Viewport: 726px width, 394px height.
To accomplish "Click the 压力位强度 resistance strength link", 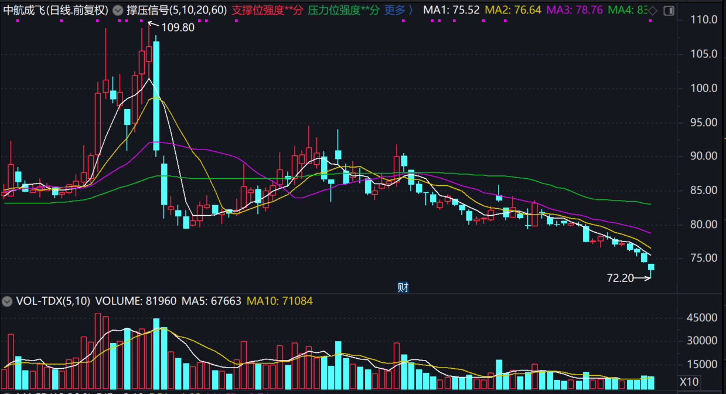I will [x=343, y=11].
